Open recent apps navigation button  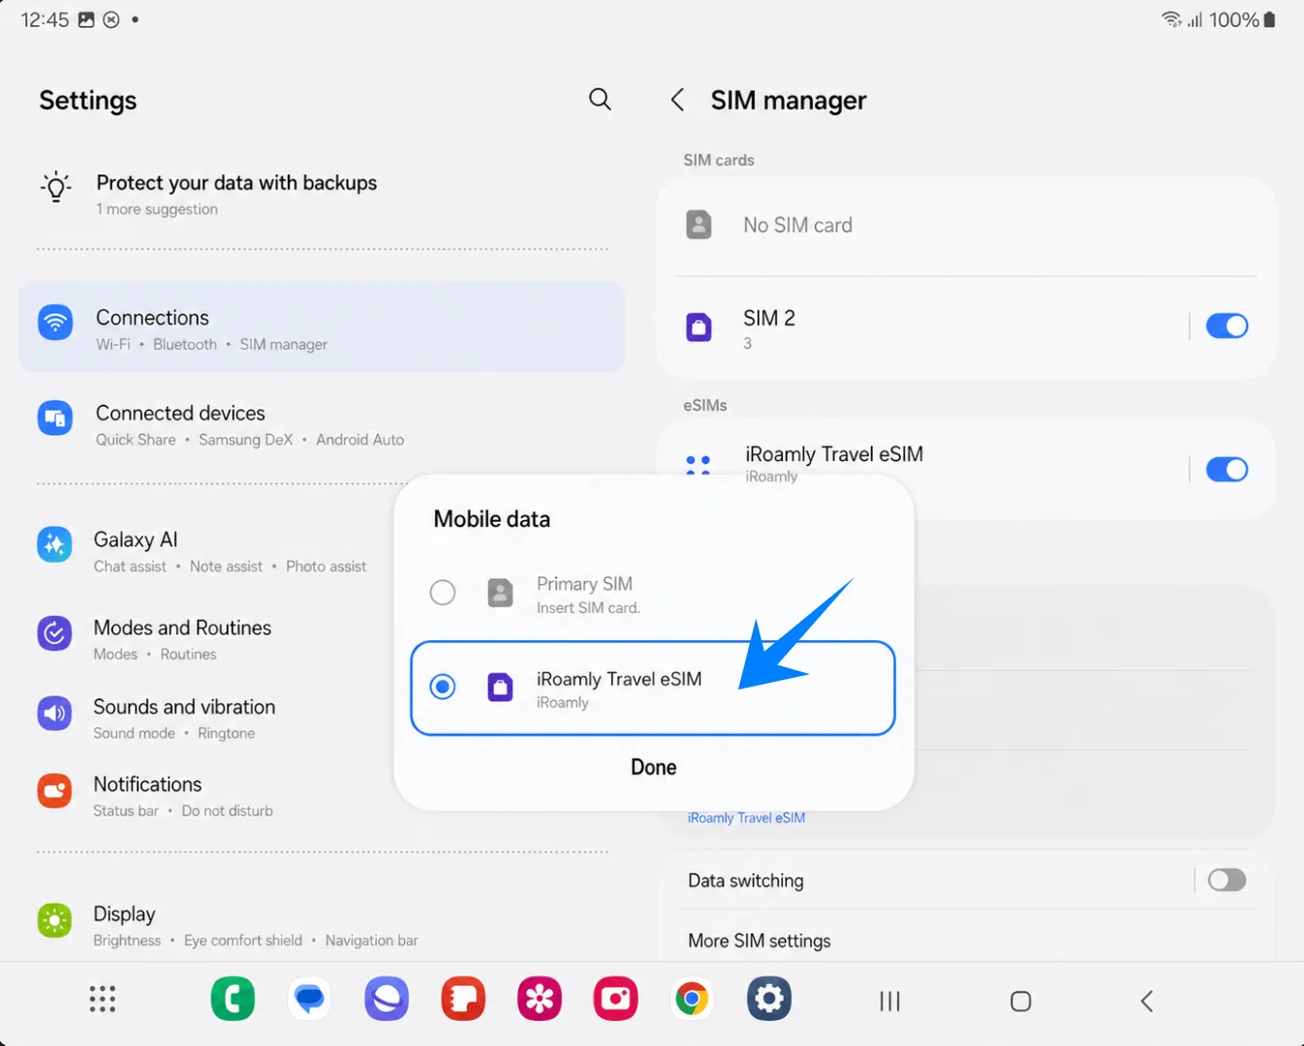pos(889,1001)
